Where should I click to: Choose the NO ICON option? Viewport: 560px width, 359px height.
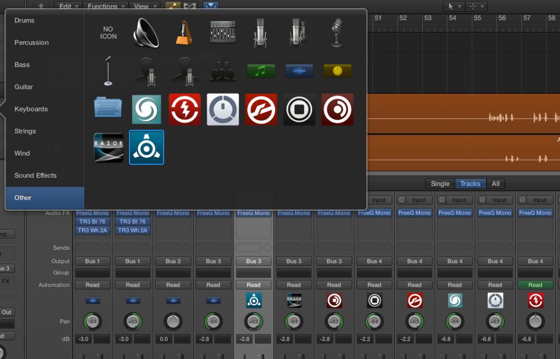[x=107, y=33]
